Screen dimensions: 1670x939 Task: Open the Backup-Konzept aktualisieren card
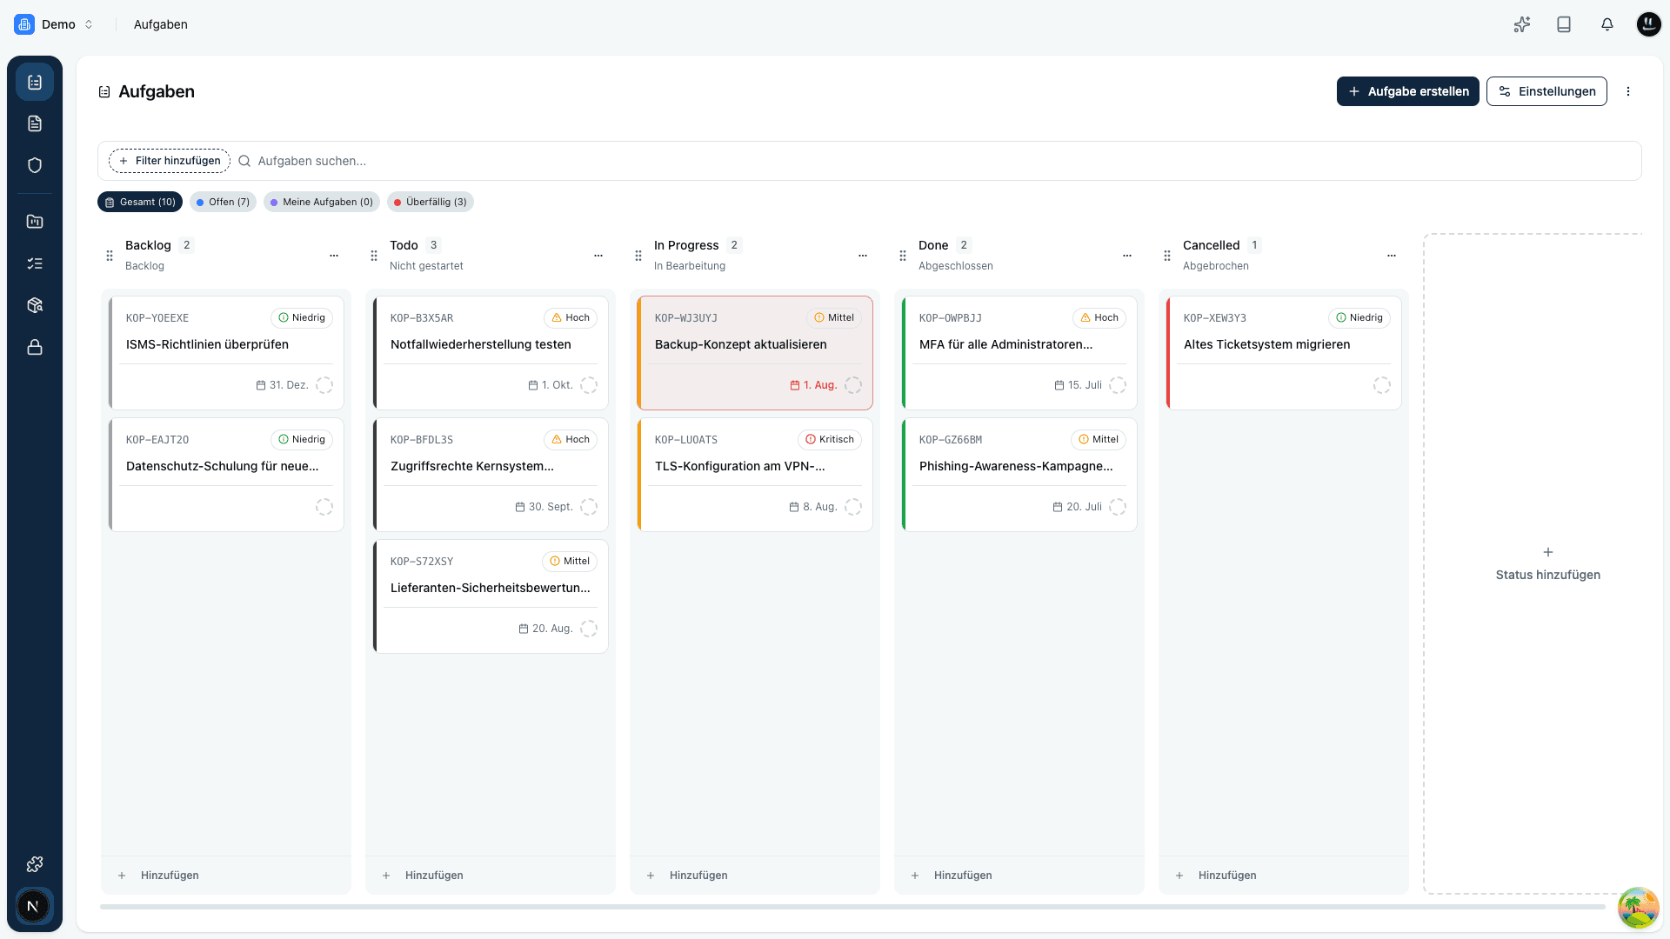[755, 353]
